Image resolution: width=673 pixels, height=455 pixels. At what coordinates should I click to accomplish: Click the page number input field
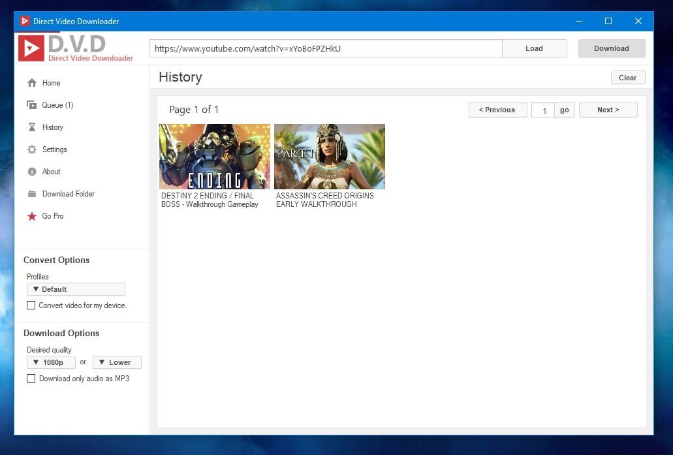(543, 110)
